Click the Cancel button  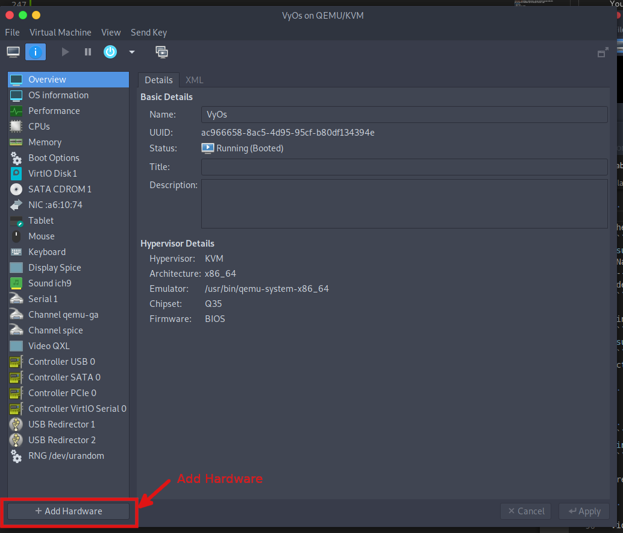[x=525, y=511]
